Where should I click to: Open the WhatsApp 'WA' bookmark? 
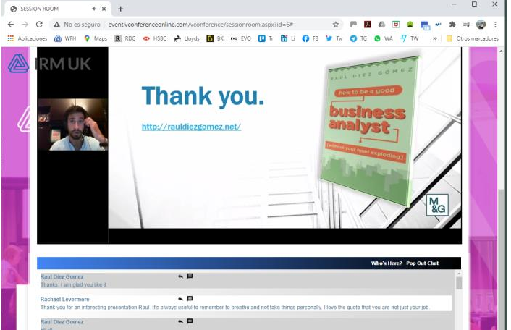pos(384,38)
